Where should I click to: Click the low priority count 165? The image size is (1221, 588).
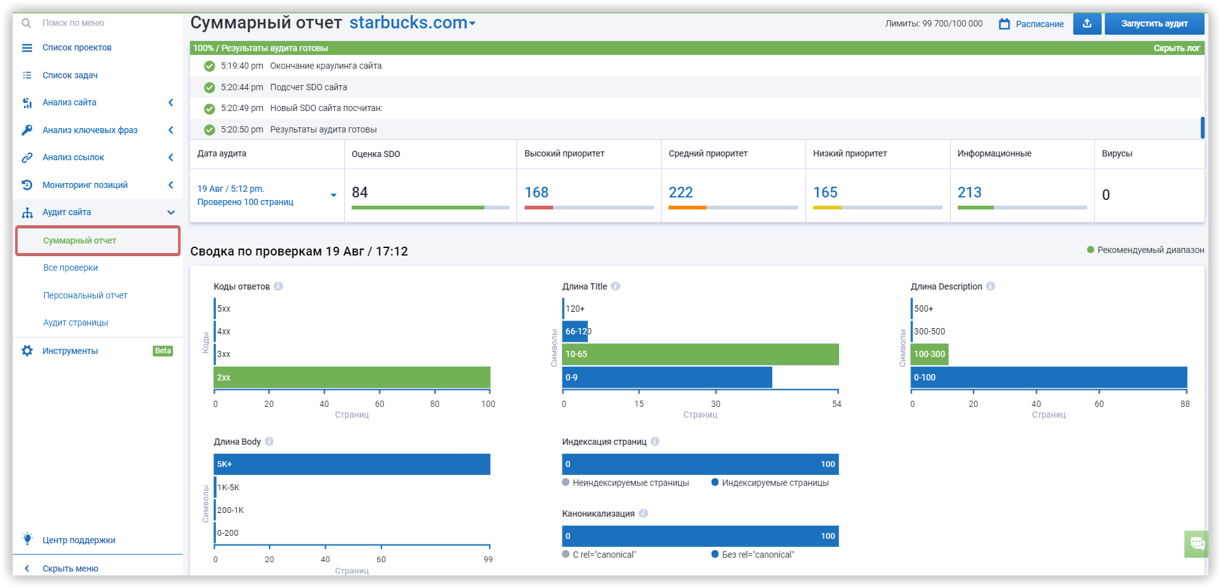point(825,192)
